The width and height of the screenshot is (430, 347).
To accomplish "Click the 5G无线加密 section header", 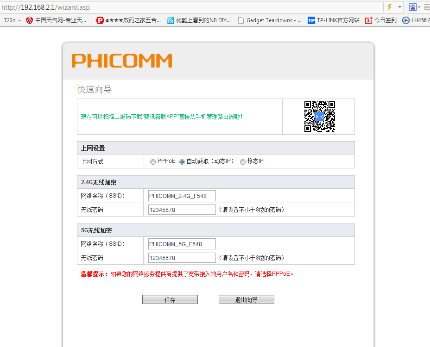I will pyautogui.click(x=216, y=230).
